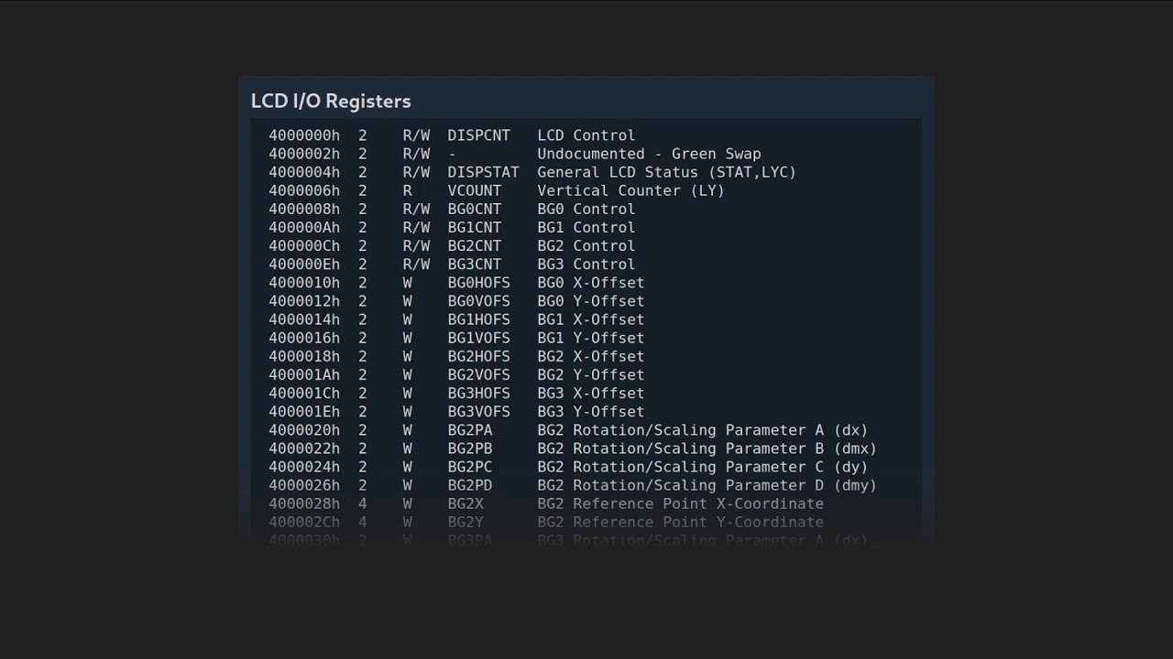Click 'BG2 Reference Point Y-Coordinate' description

[x=680, y=522]
